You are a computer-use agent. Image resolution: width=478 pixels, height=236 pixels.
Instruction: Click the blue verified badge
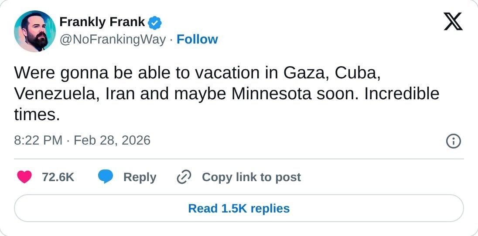pyautogui.click(x=155, y=22)
